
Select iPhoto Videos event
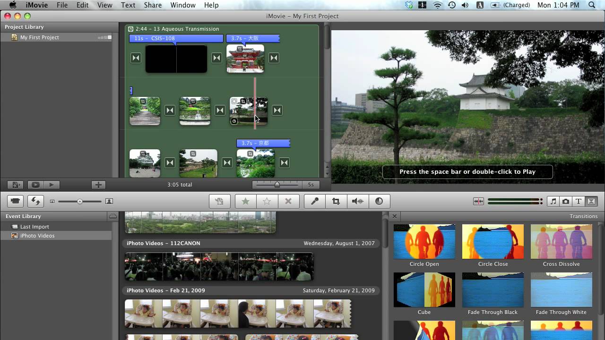tap(56, 236)
